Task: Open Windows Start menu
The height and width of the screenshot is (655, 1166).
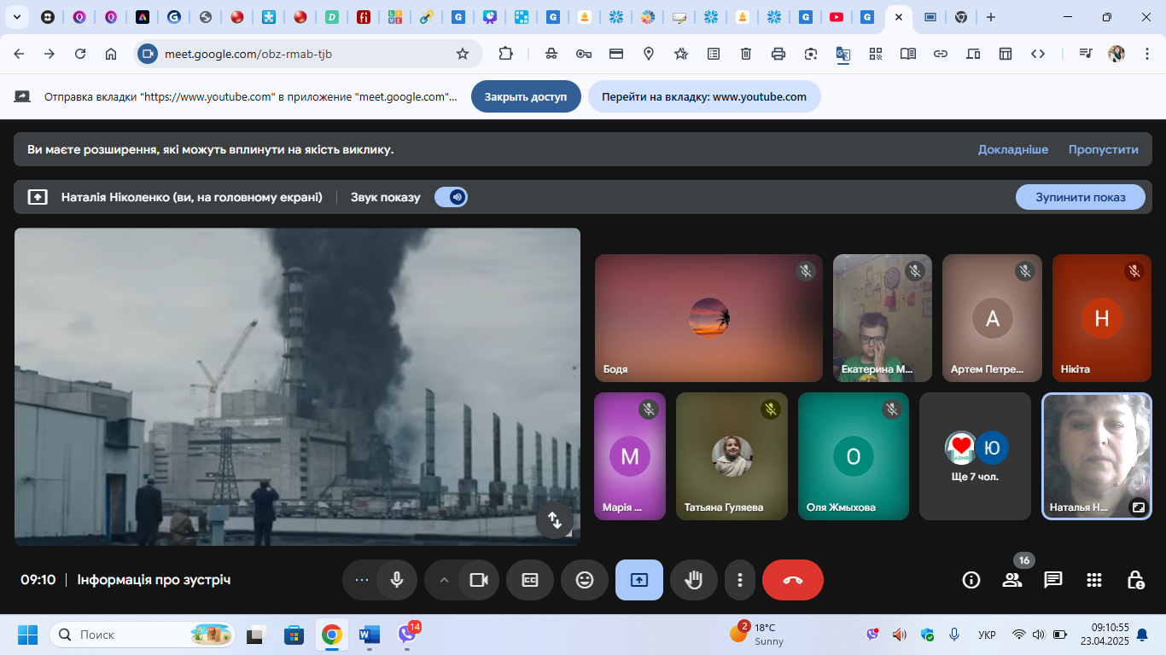Action: tap(28, 635)
